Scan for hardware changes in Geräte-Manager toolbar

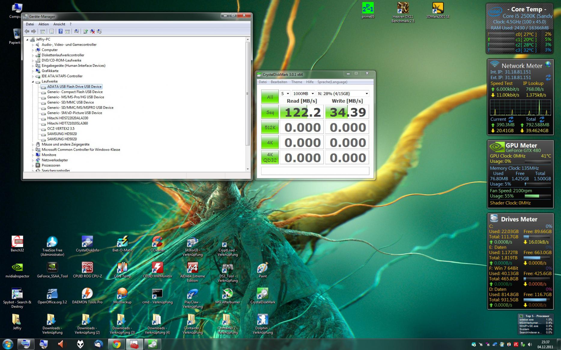click(x=77, y=31)
